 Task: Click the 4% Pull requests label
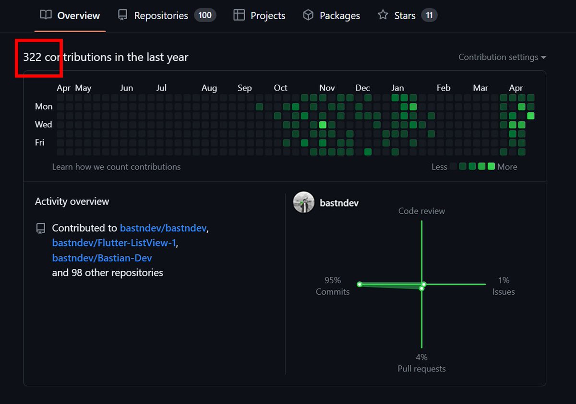(421, 363)
